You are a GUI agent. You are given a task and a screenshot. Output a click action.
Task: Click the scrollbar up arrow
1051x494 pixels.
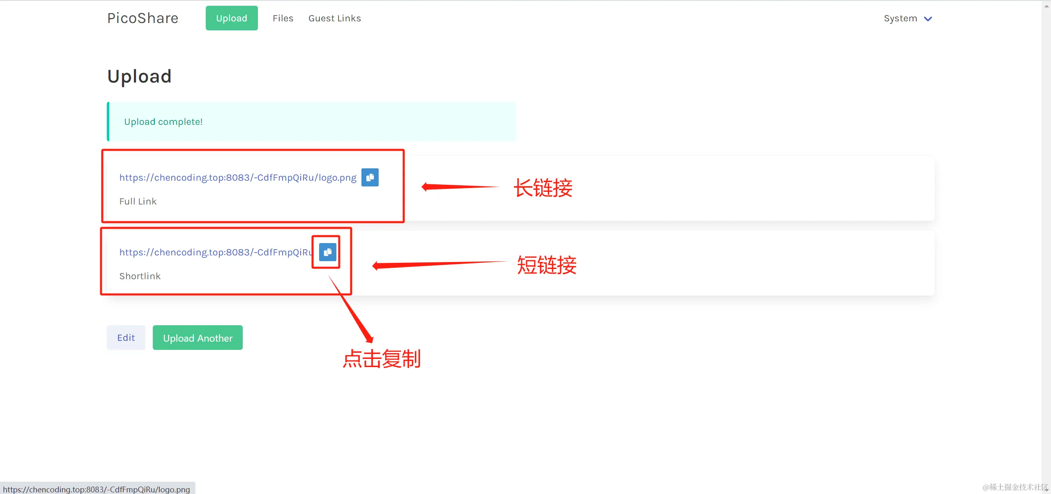(1046, 6)
